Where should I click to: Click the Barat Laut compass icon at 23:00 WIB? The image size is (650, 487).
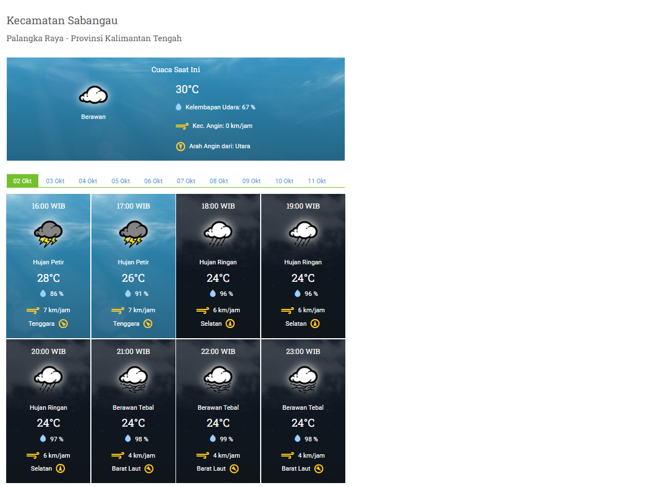[319, 469]
